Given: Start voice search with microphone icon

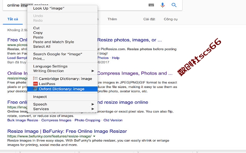Looking at the screenshot, I should [163, 5].
